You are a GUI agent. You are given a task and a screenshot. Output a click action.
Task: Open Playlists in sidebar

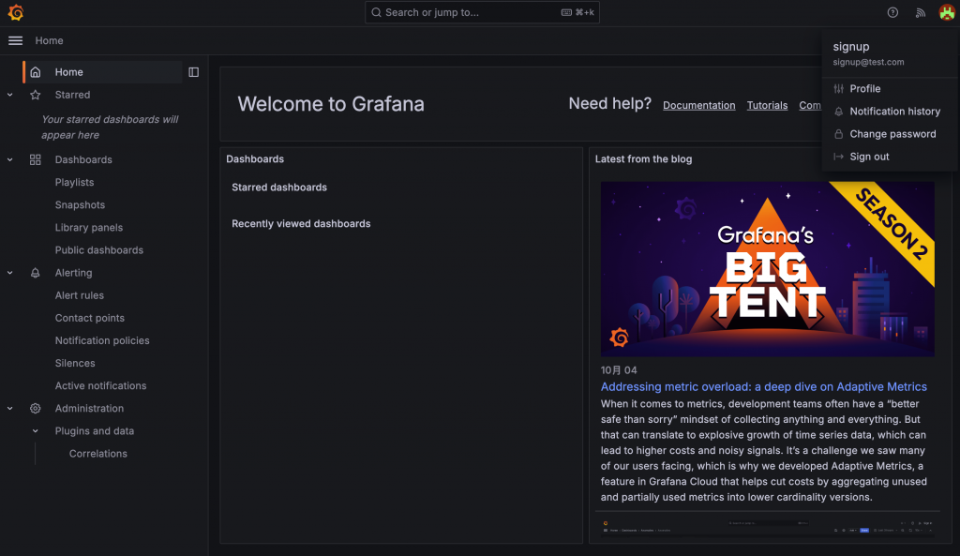[x=74, y=183]
